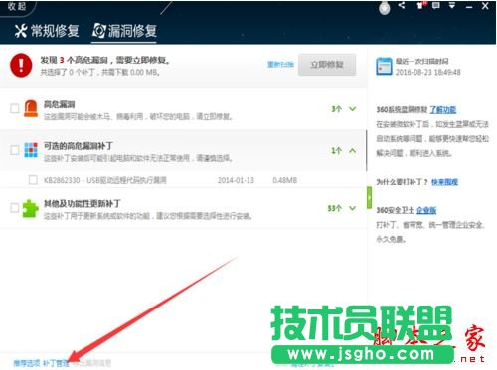Tick the 可选的高危漏洞补丁 checkbox
This screenshot has width=497, height=370.
point(15,150)
